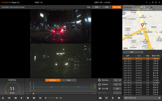Stop the video playback
The height and width of the screenshot is (101, 162).
coord(28,98)
